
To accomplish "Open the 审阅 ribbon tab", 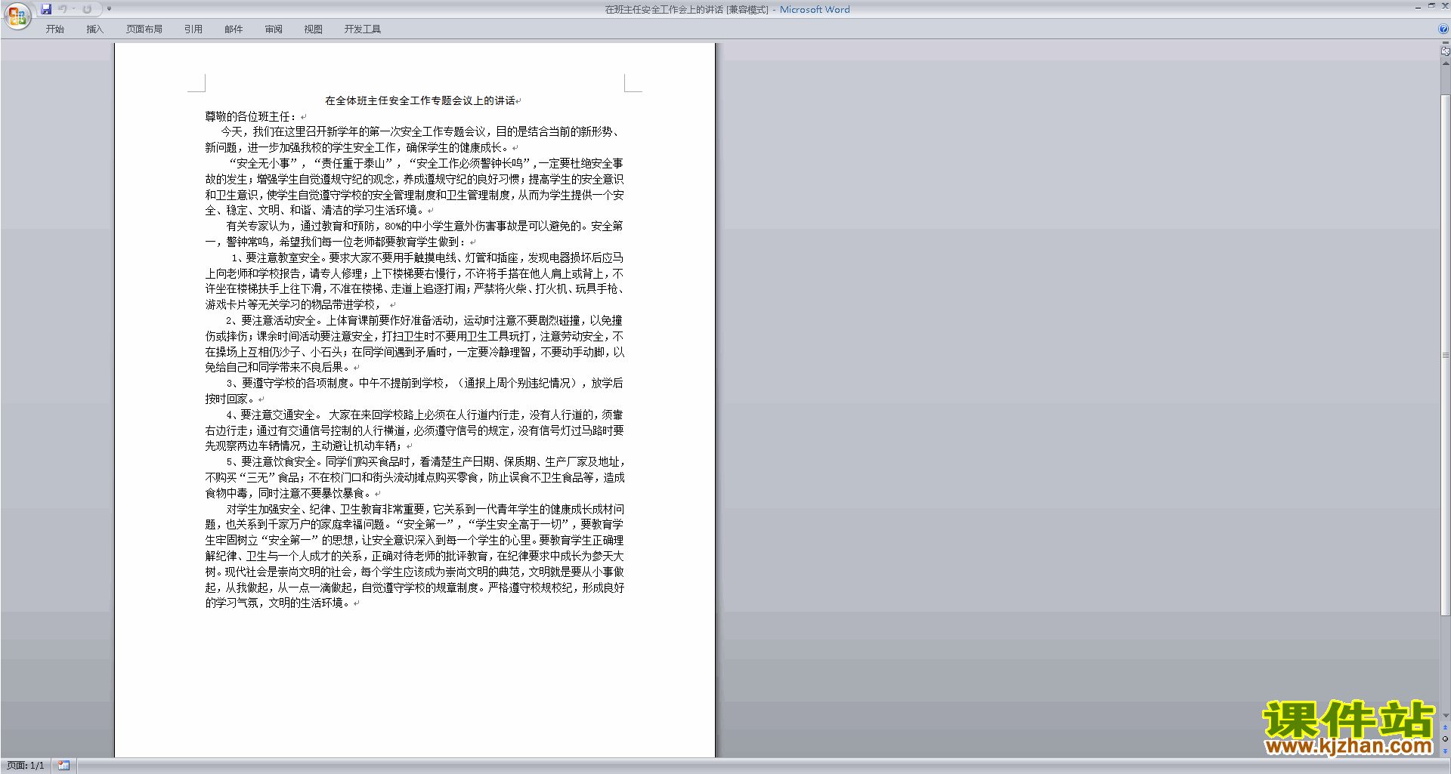I will [x=274, y=29].
